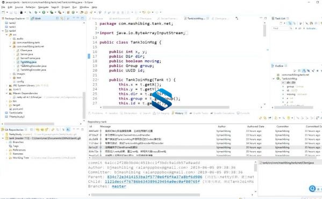Viewport: 322px width, 199px height.
Task: Click the src source folder icon
Action: pos(10,35)
